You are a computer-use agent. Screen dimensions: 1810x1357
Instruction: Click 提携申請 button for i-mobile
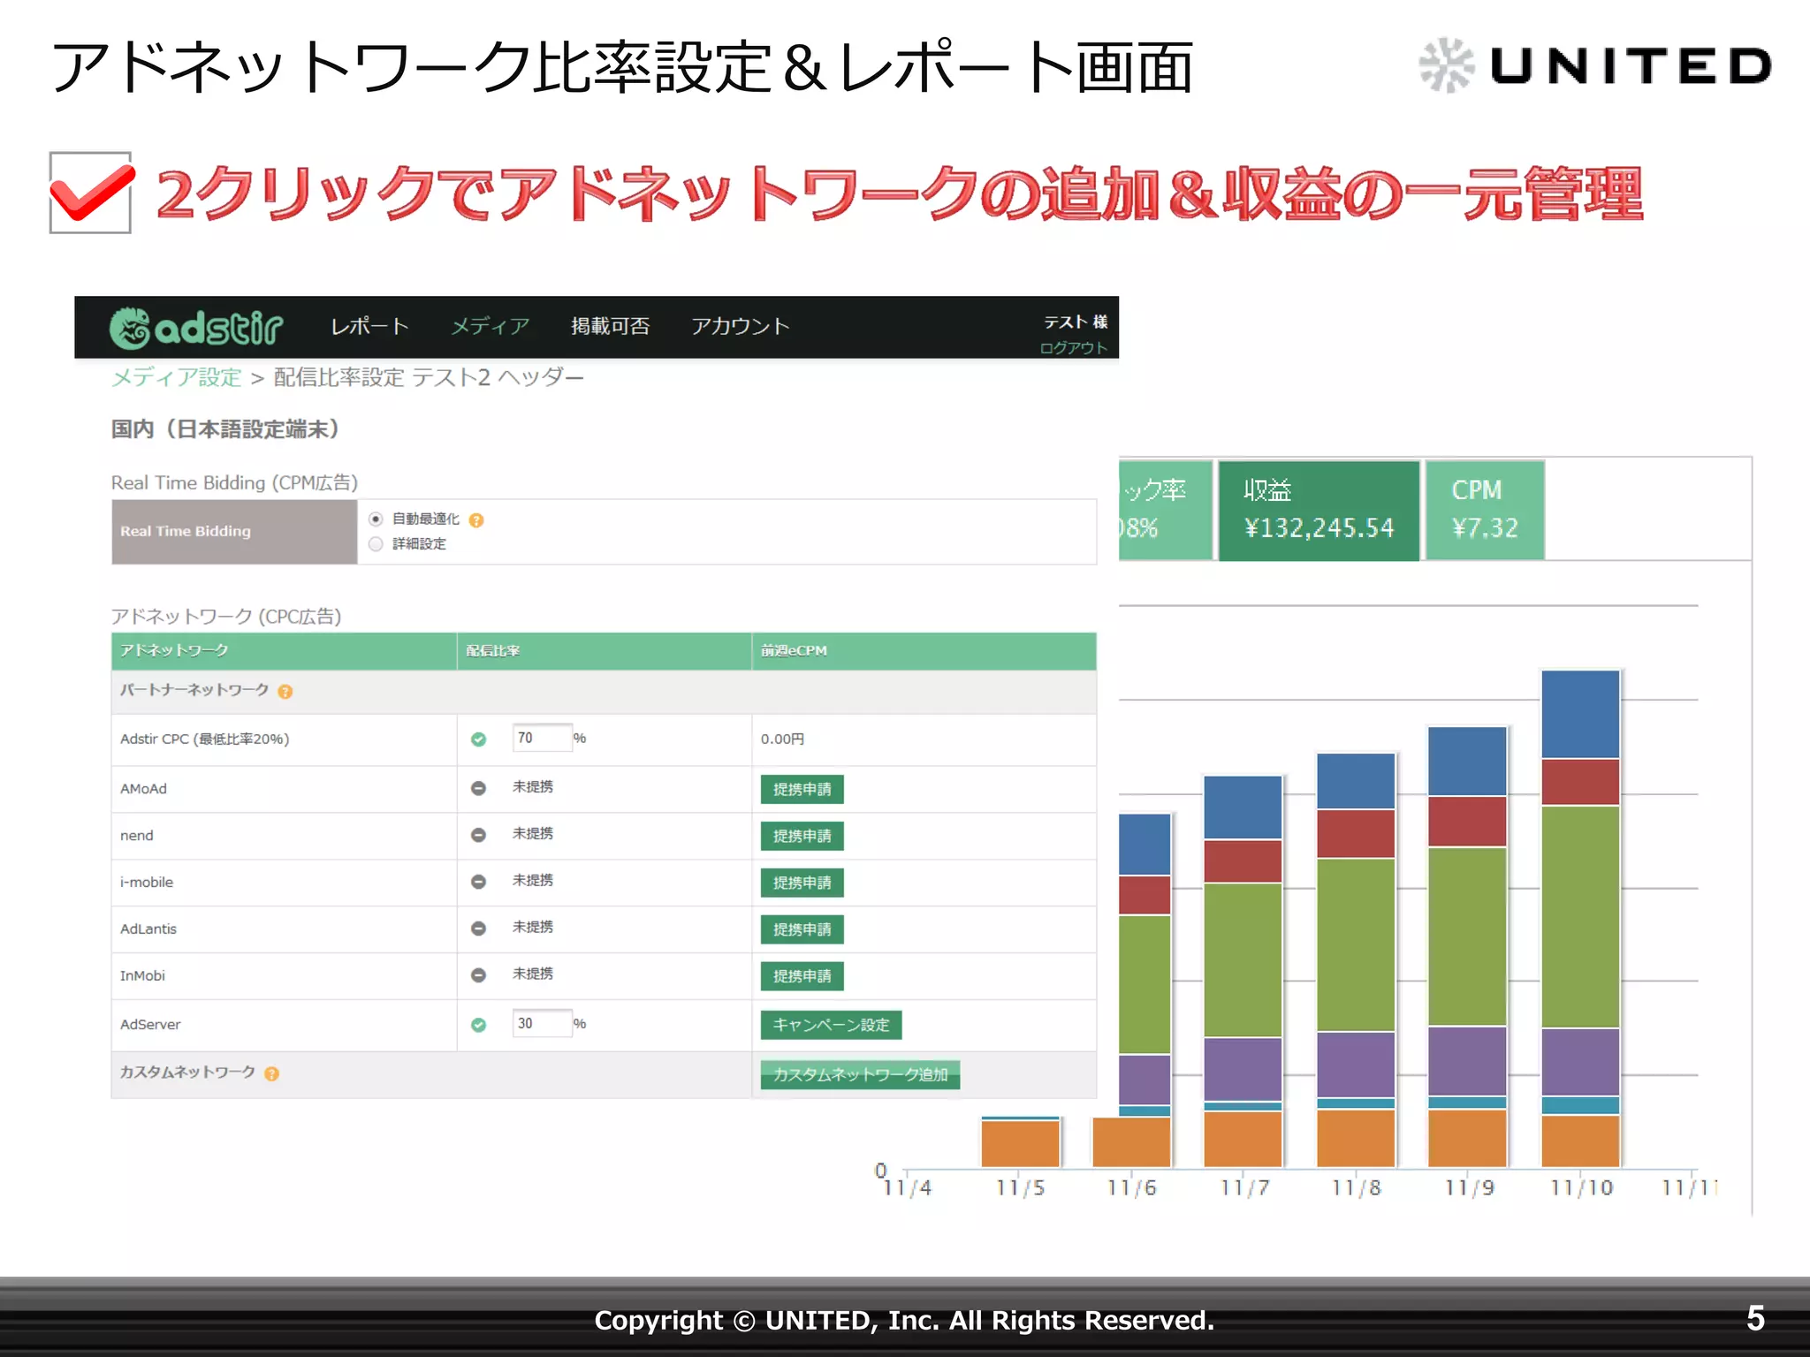pyautogui.click(x=802, y=883)
